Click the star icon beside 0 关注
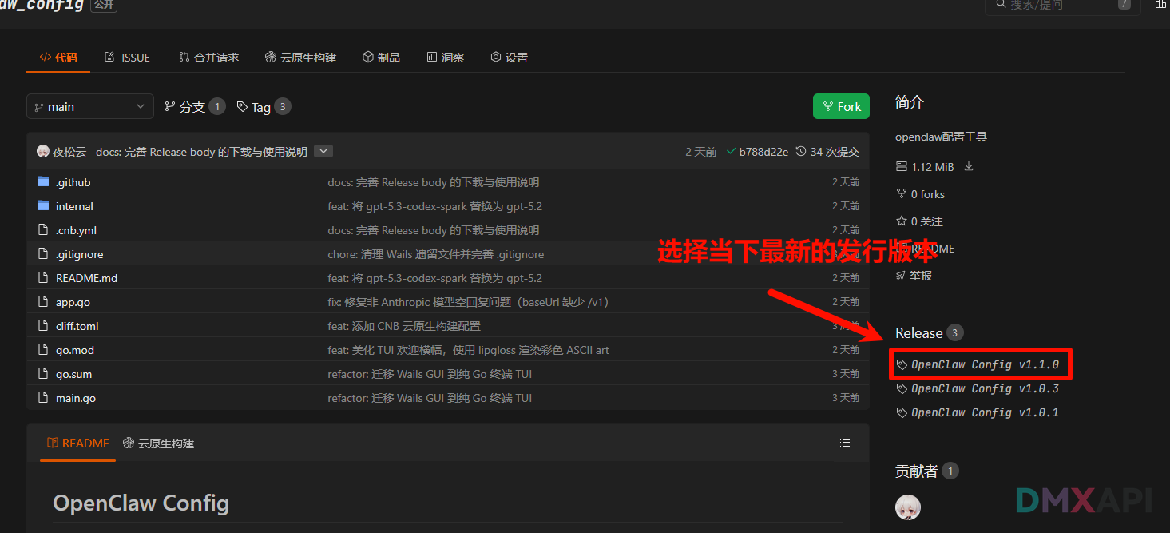 tap(902, 221)
